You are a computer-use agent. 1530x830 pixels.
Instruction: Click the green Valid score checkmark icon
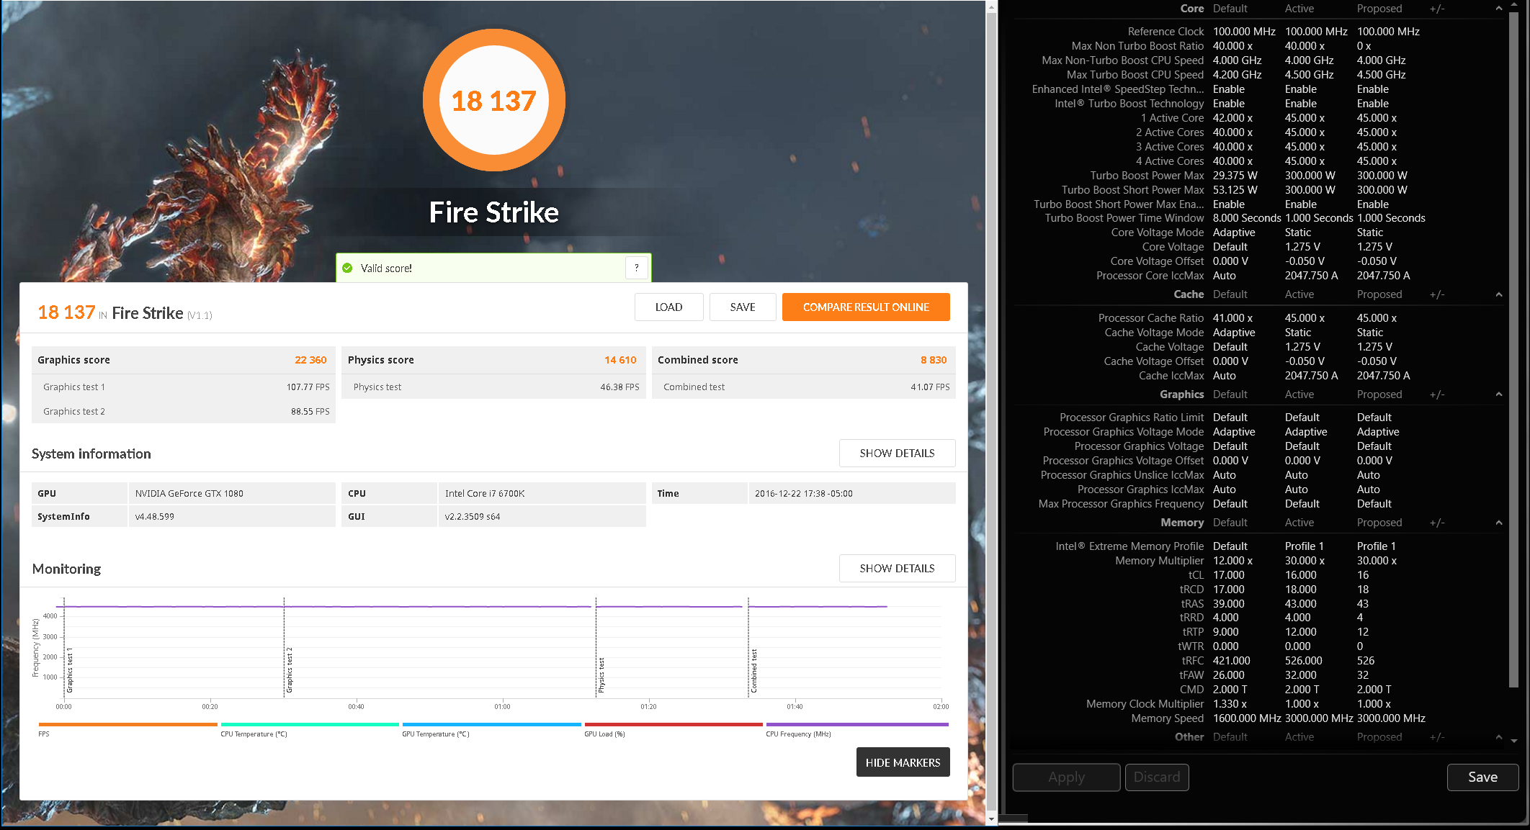347,268
